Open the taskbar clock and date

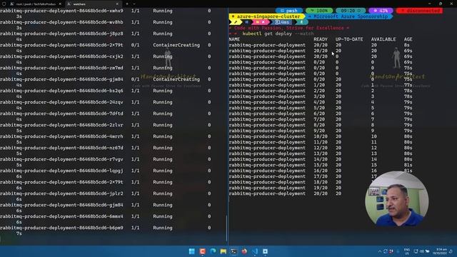pos(440,251)
